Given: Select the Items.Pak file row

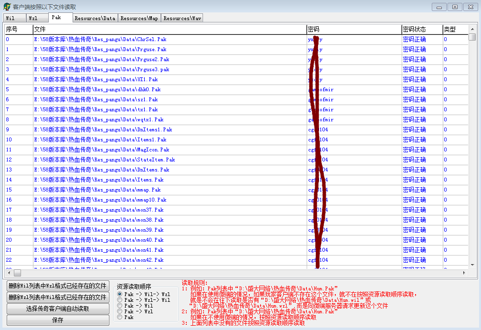Looking at the screenshot, I should click(236, 180).
